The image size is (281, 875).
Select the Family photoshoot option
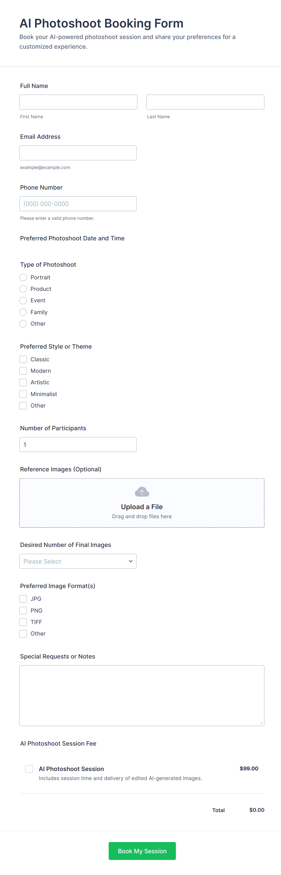(23, 312)
